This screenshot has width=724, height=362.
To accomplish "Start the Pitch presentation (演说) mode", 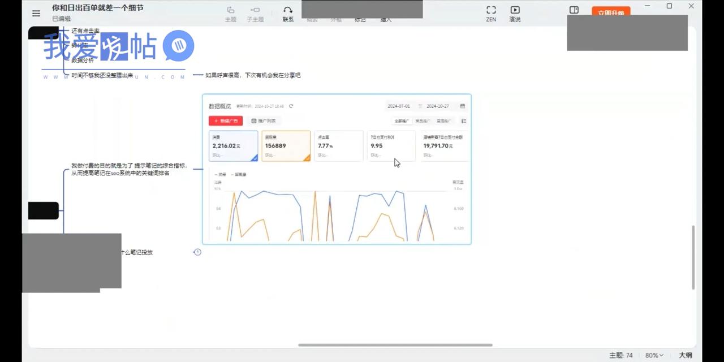I will tap(515, 14).
